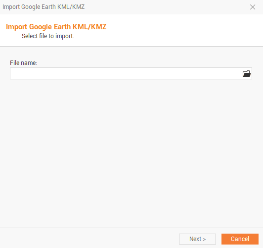The height and width of the screenshot is (248, 263).
Task: Continue with the Next > button
Action: click(197, 239)
